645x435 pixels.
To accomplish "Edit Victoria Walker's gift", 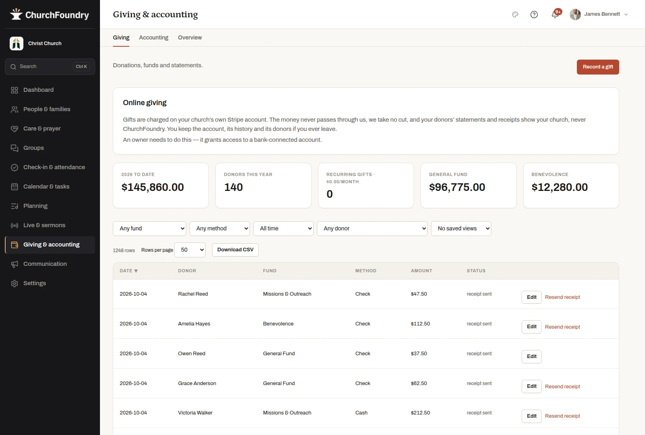I will (532, 416).
